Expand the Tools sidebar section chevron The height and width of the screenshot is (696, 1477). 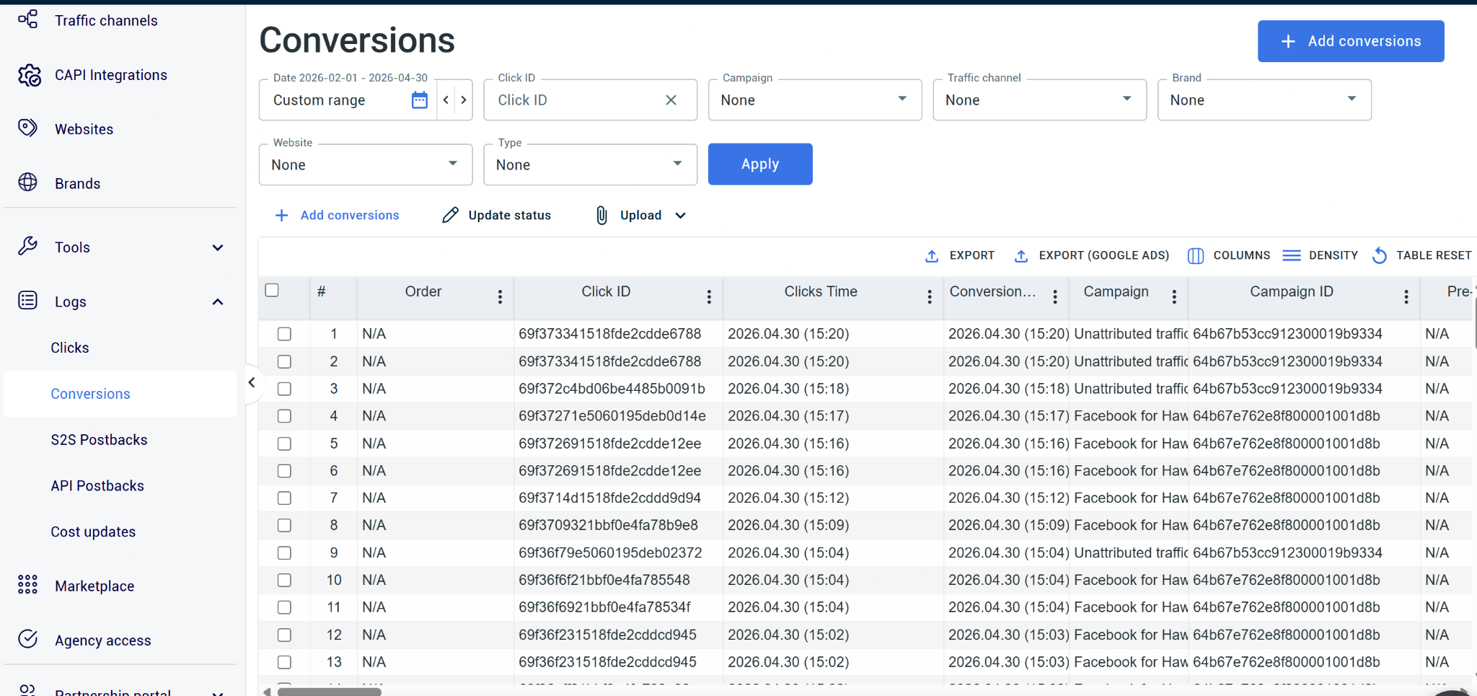click(218, 247)
